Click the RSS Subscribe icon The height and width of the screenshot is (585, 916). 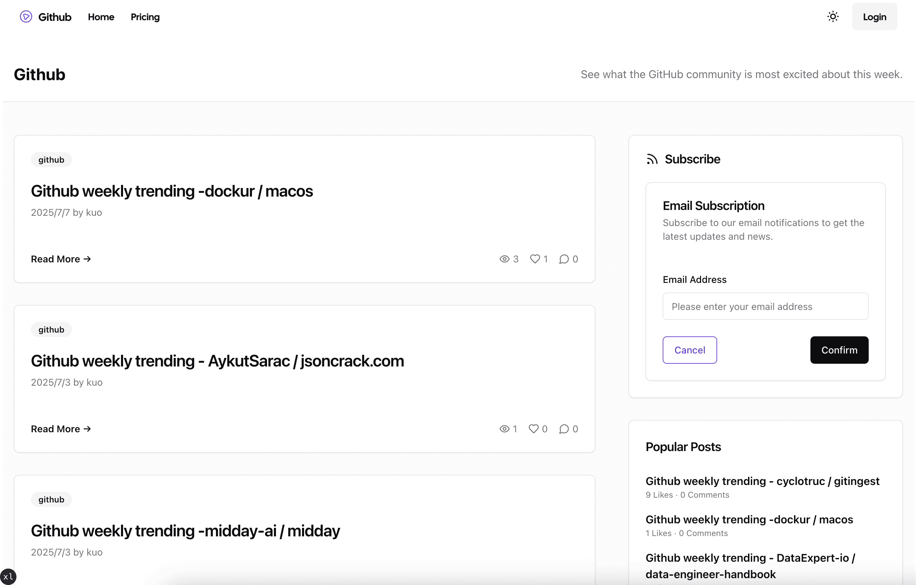(x=652, y=159)
